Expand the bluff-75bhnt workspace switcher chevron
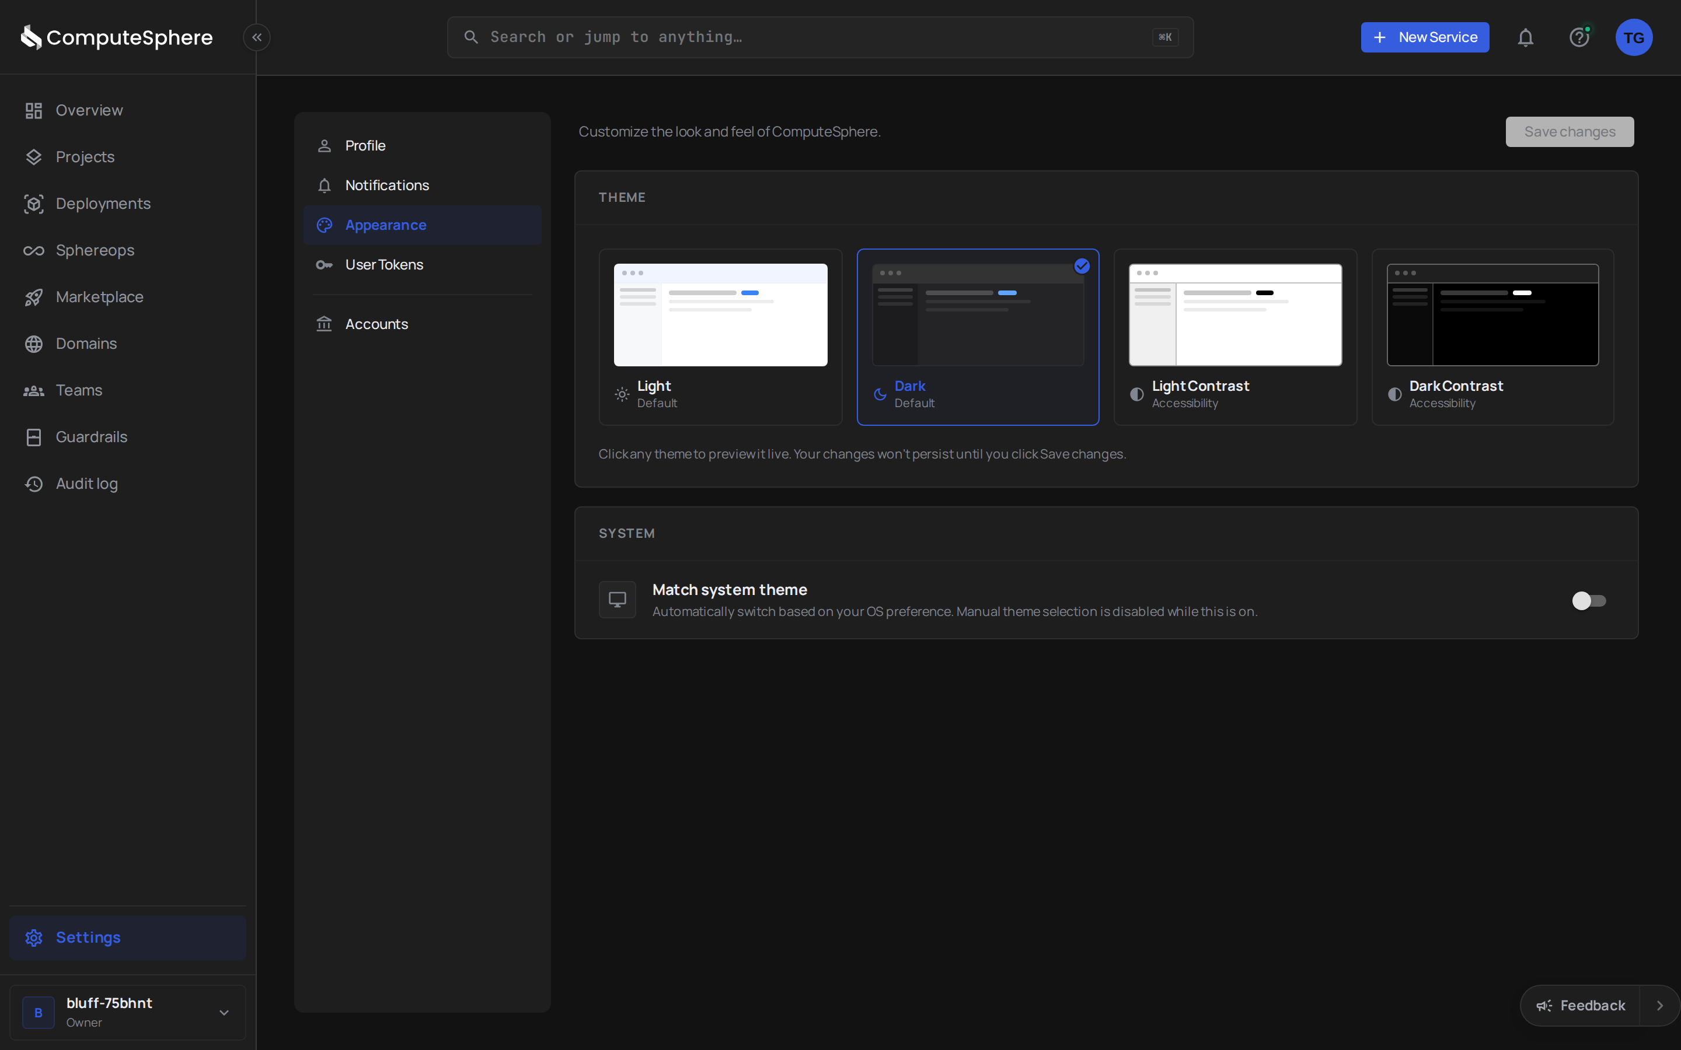Screen dimensions: 1681x1050 tap(224, 1013)
